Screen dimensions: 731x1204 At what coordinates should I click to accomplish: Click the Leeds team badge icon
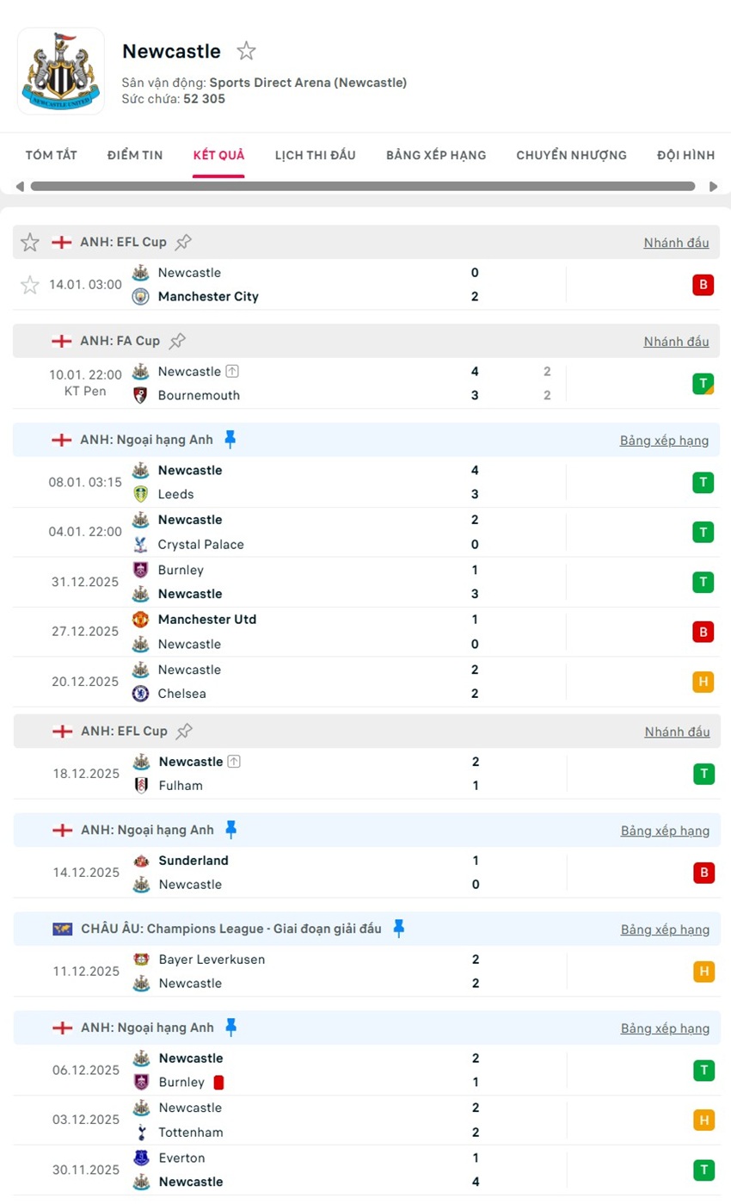(x=140, y=495)
